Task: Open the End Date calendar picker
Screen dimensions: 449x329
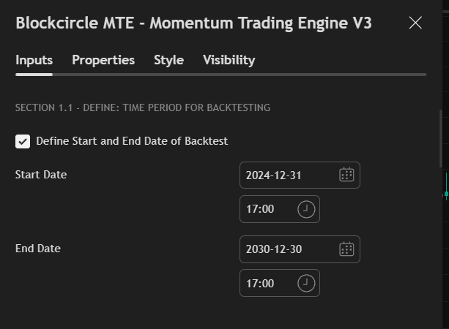Action: (346, 249)
